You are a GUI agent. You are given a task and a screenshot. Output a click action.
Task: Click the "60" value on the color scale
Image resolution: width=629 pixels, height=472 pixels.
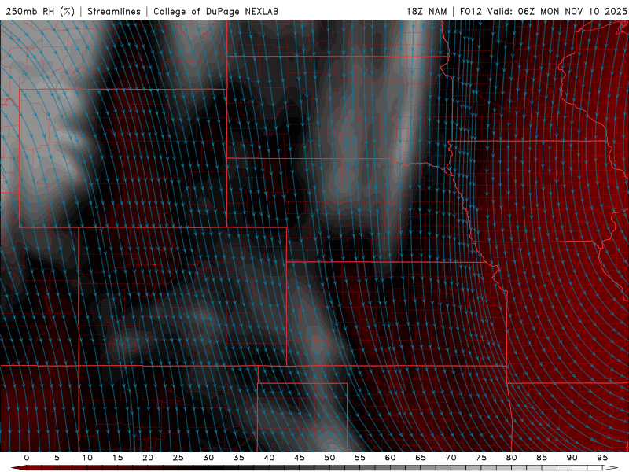point(390,458)
